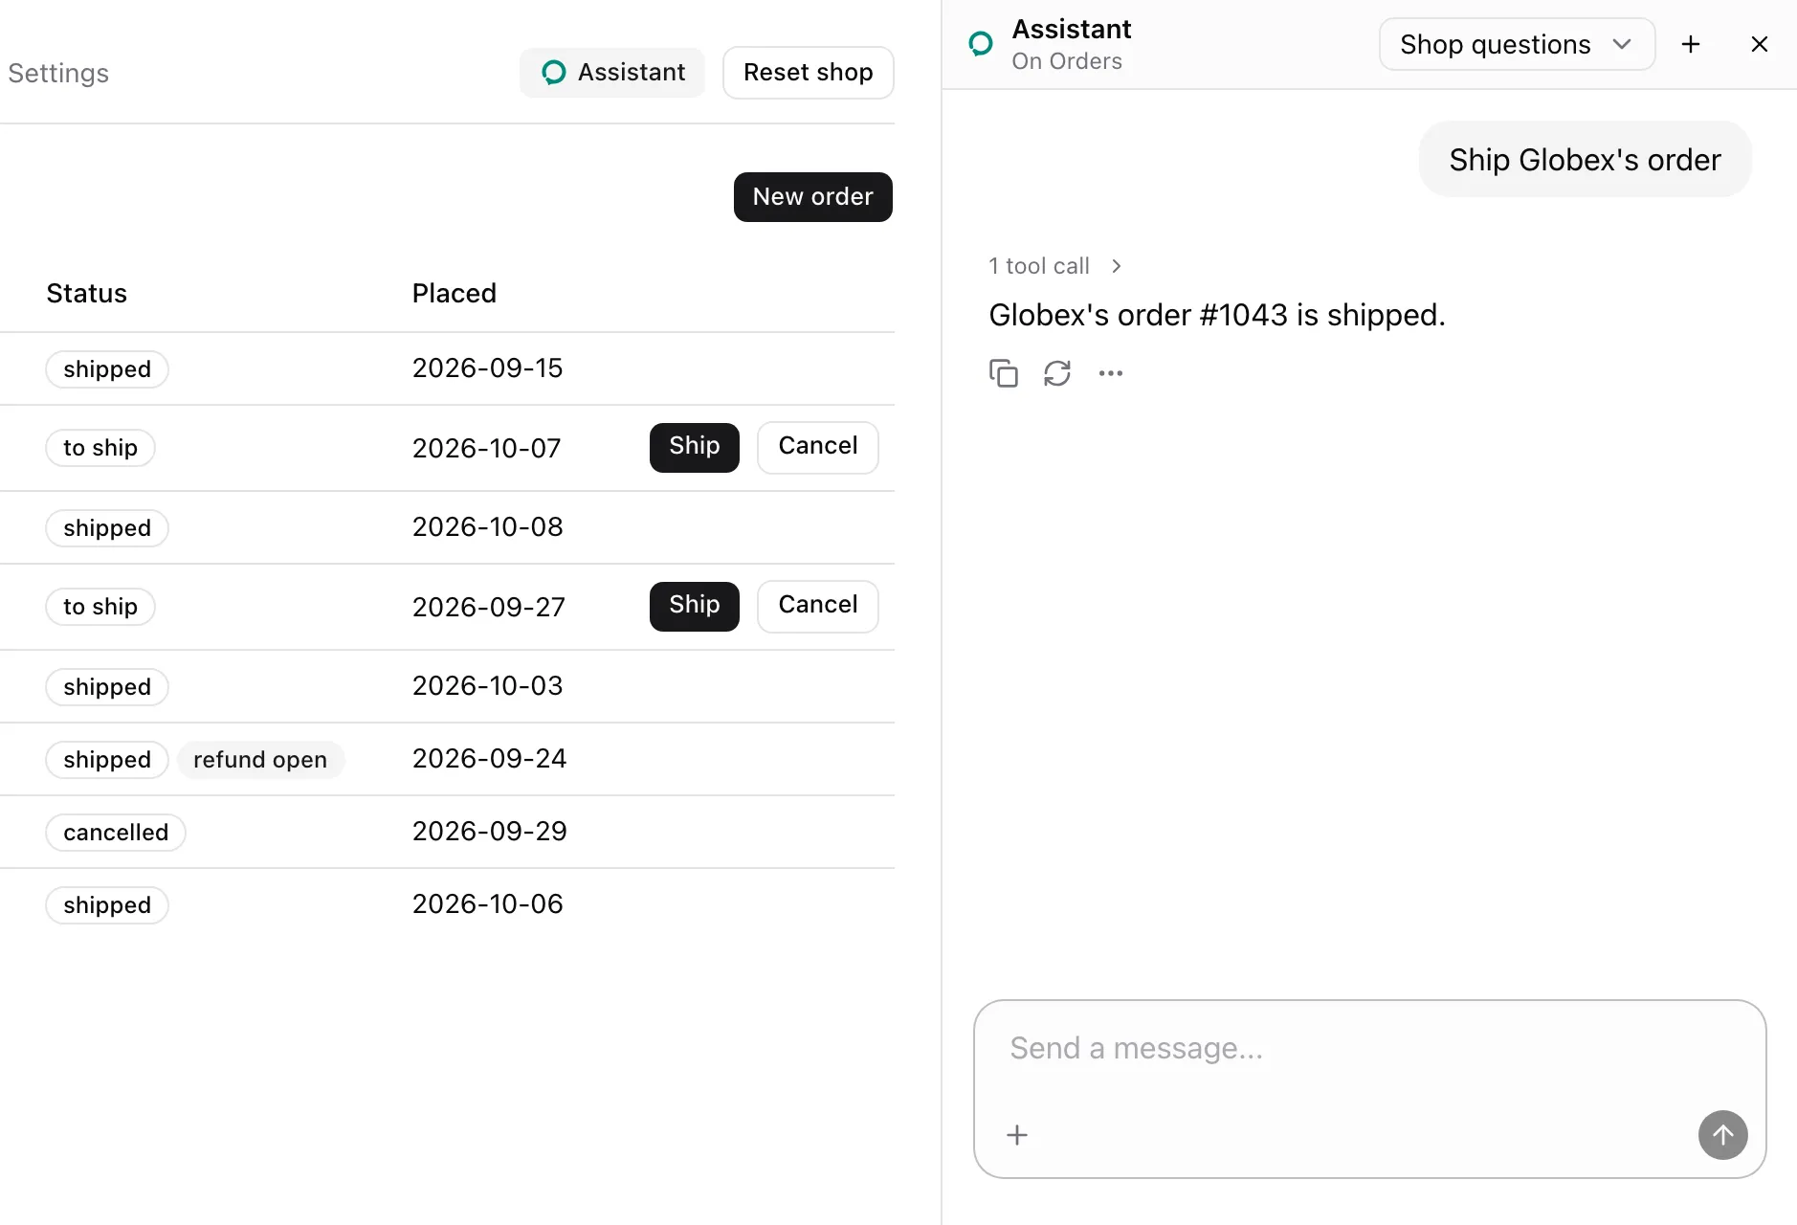Ship the order placed 2026-09-27
The image size is (1797, 1225).
[x=694, y=606]
